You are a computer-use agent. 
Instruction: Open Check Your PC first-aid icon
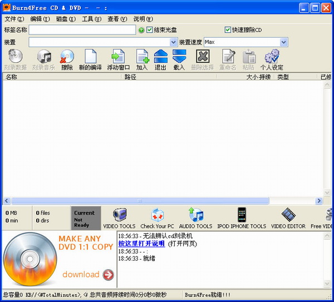click(x=157, y=215)
